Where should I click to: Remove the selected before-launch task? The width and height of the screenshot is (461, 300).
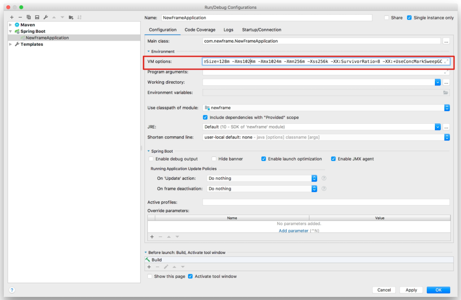[x=157, y=267]
